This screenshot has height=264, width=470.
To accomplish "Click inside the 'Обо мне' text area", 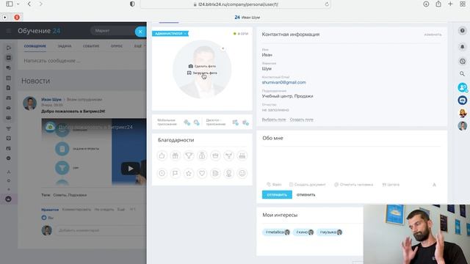I will coord(352,164).
